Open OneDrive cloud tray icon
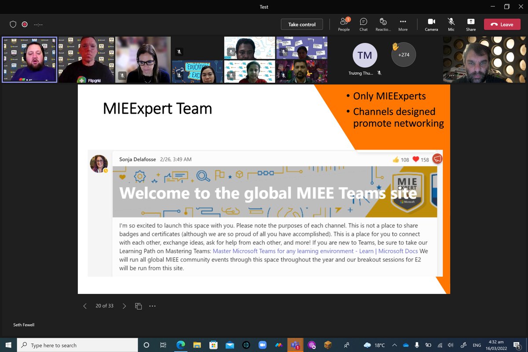 (x=406, y=345)
